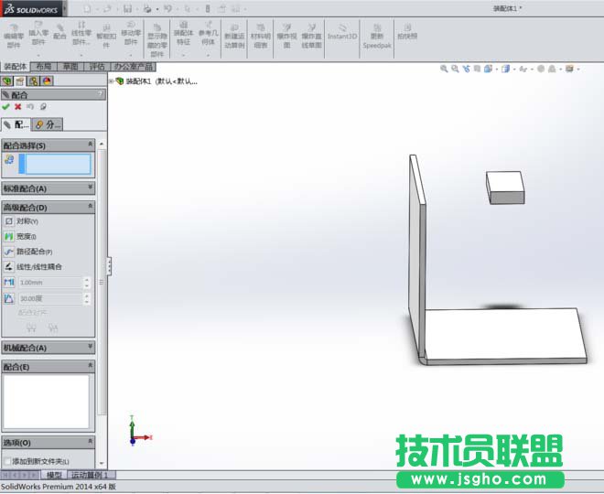
Task: Click the 插入零部件 insert components tool
Action: point(38,33)
